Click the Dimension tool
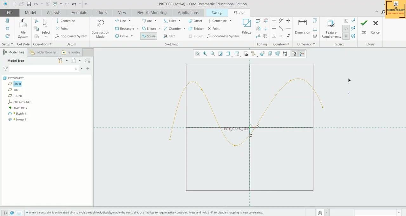Image resolution: width=406 pixels, height=216 pixels. 302,26
